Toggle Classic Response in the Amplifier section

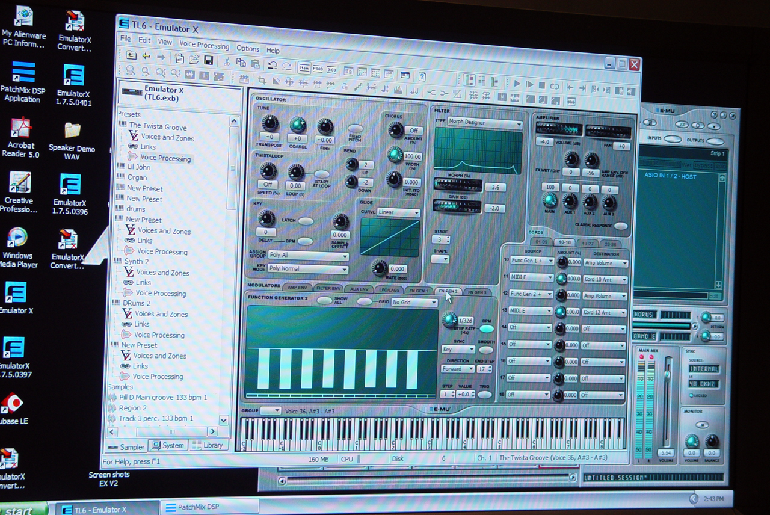pyautogui.click(x=620, y=226)
